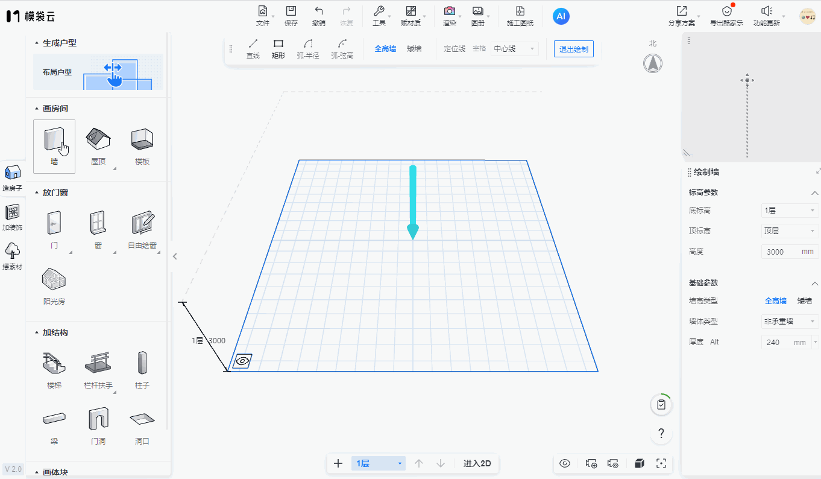Open the File (文件) menu
This screenshot has height=479, width=821.
[263, 16]
